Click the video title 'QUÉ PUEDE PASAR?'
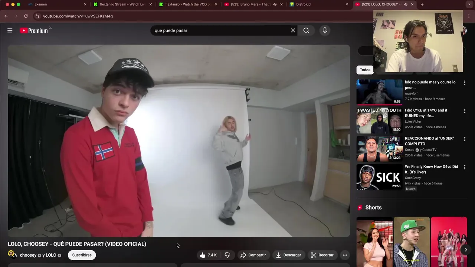The image size is (475, 267). click(77, 244)
